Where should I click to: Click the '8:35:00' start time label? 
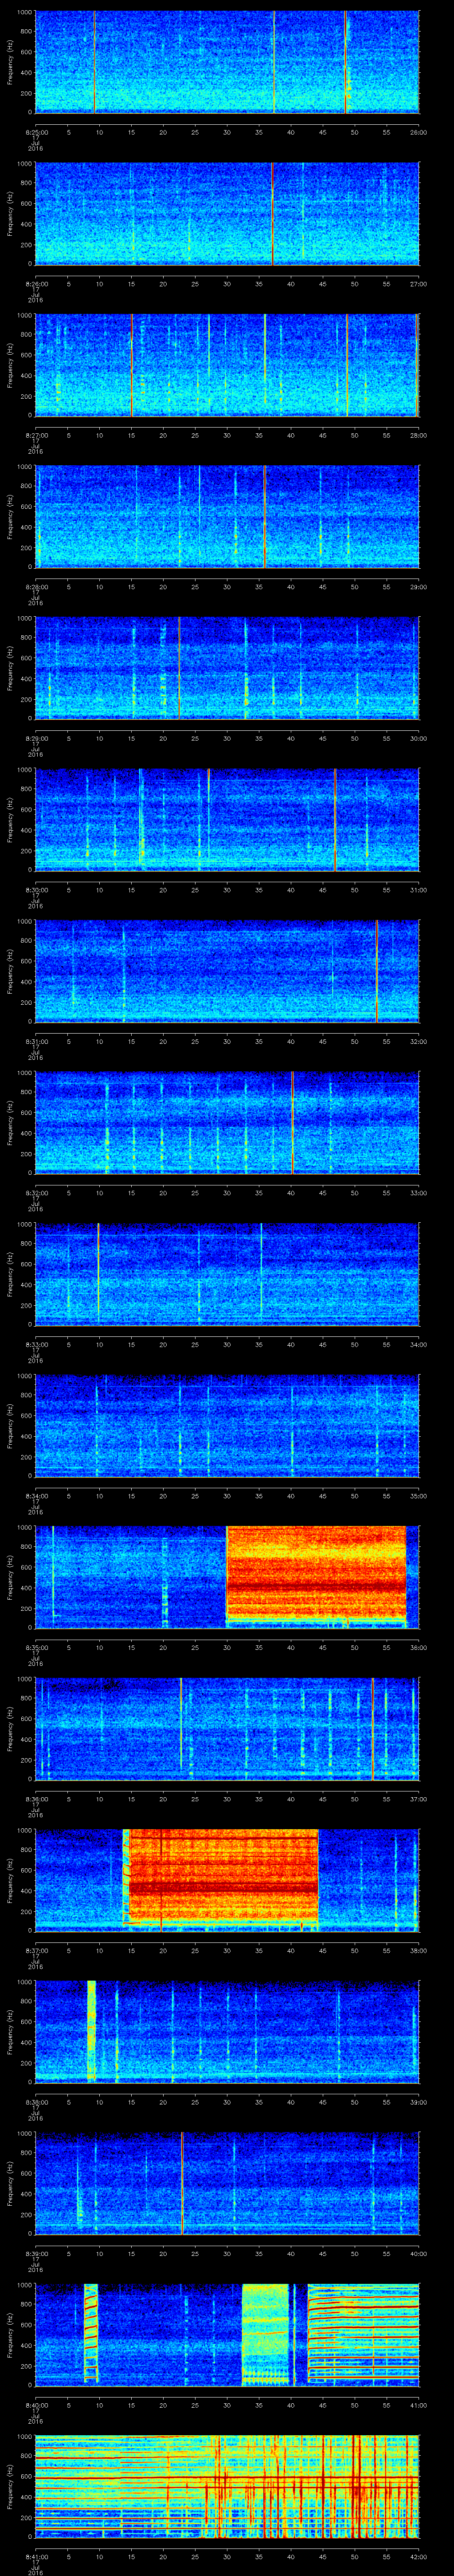click(x=36, y=1647)
